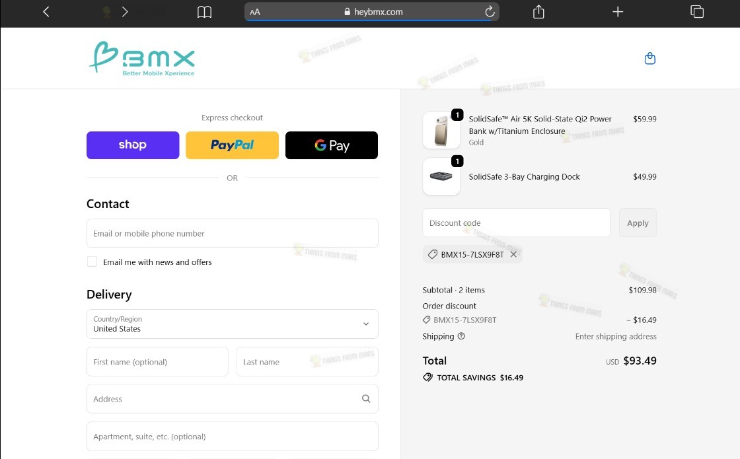Viewport: 740px width, 459px height.
Task: Open the Shipping help question mark
Action: click(x=461, y=336)
